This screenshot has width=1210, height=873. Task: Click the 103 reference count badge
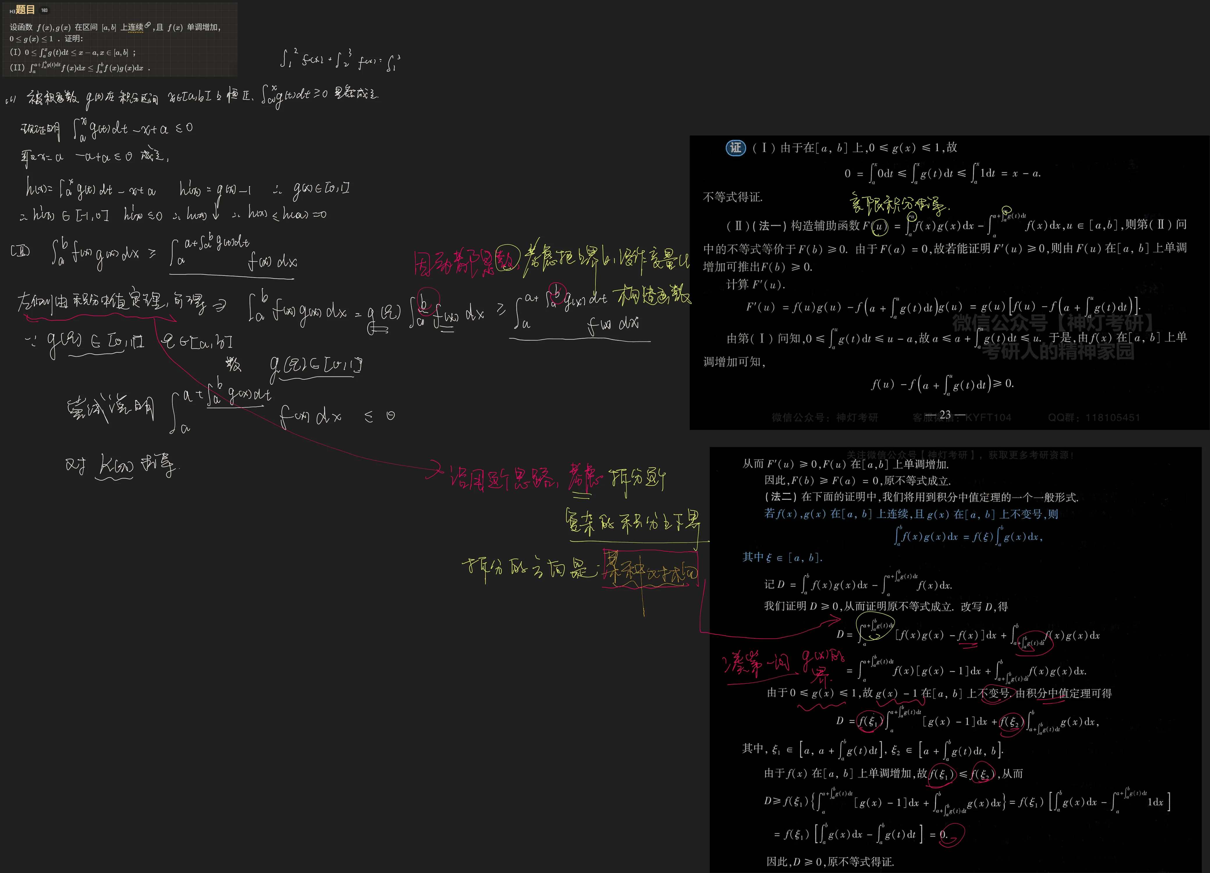coord(44,10)
